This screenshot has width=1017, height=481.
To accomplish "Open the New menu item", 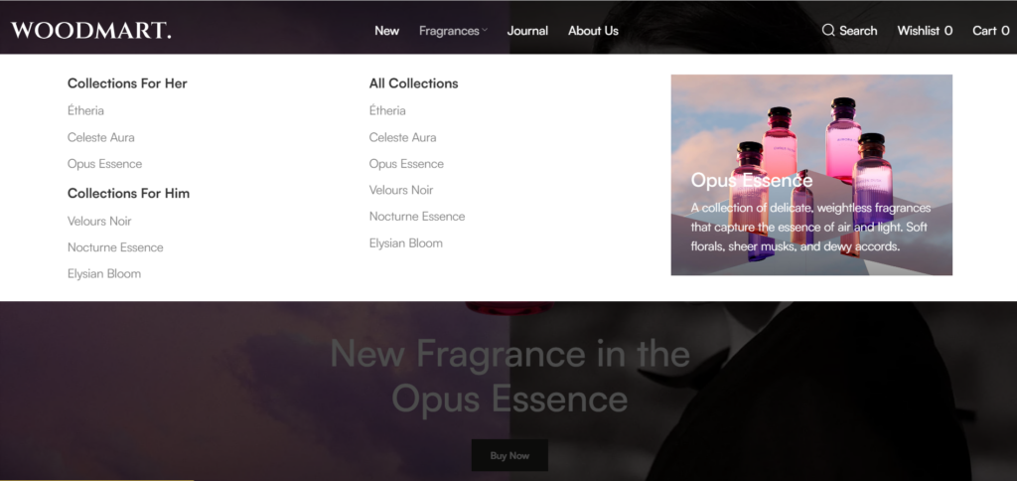I will tap(387, 31).
